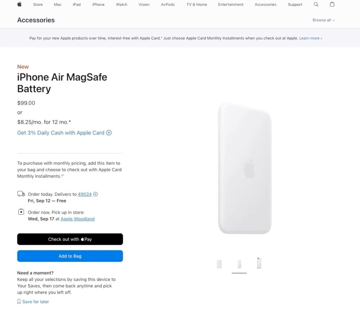
Task: Click the plus icon beside Daily Cash offer
Action: 109,133
